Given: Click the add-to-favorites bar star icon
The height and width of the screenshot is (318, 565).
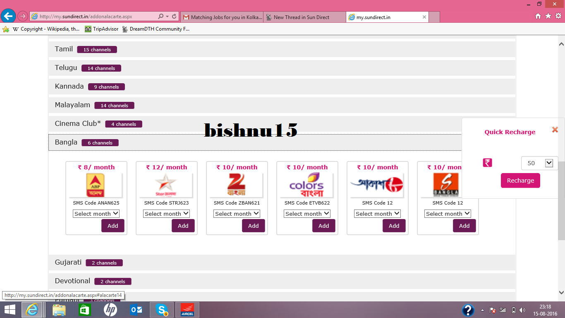Looking at the screenshot, I should 6,29.
